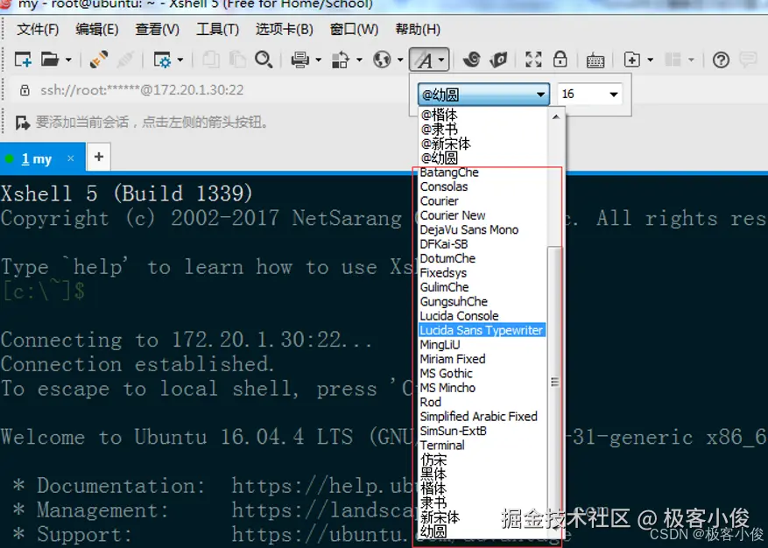This screenshot has height=548, width=768.
Task: Open the 工具(T) menu
Action: (x=217, y=30)
